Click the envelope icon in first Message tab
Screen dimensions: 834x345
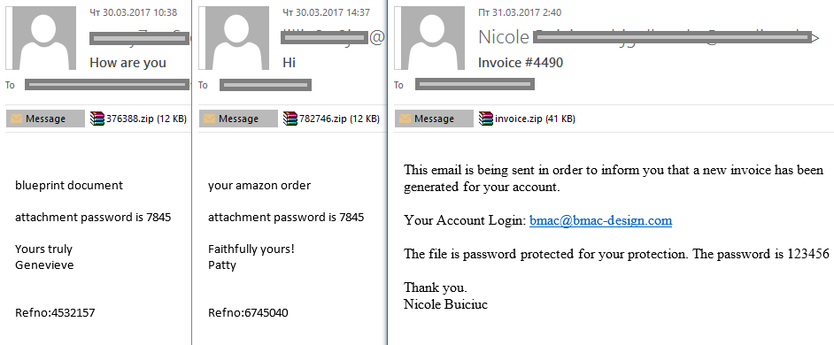point(17,119)
